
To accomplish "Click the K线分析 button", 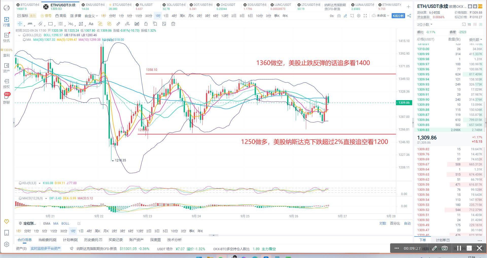I will coord(398,16).
